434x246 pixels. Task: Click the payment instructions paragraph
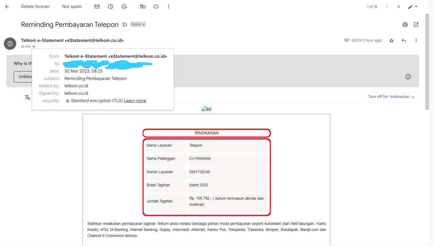coord(207,230)
